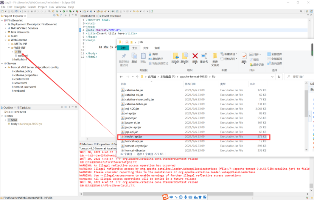This screenshot has width=314, height=200.
Task: Click the Pin to Quick Access (固定到快速访问) icon
Action: (124, 56)
